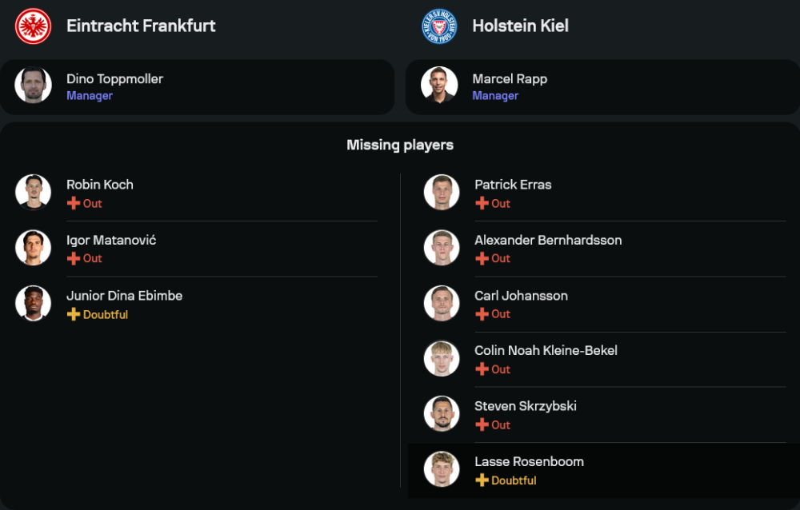This screenshot has width=800, height=510.
Task: Click Igor Matanović's player avatar
Action: 33,248
